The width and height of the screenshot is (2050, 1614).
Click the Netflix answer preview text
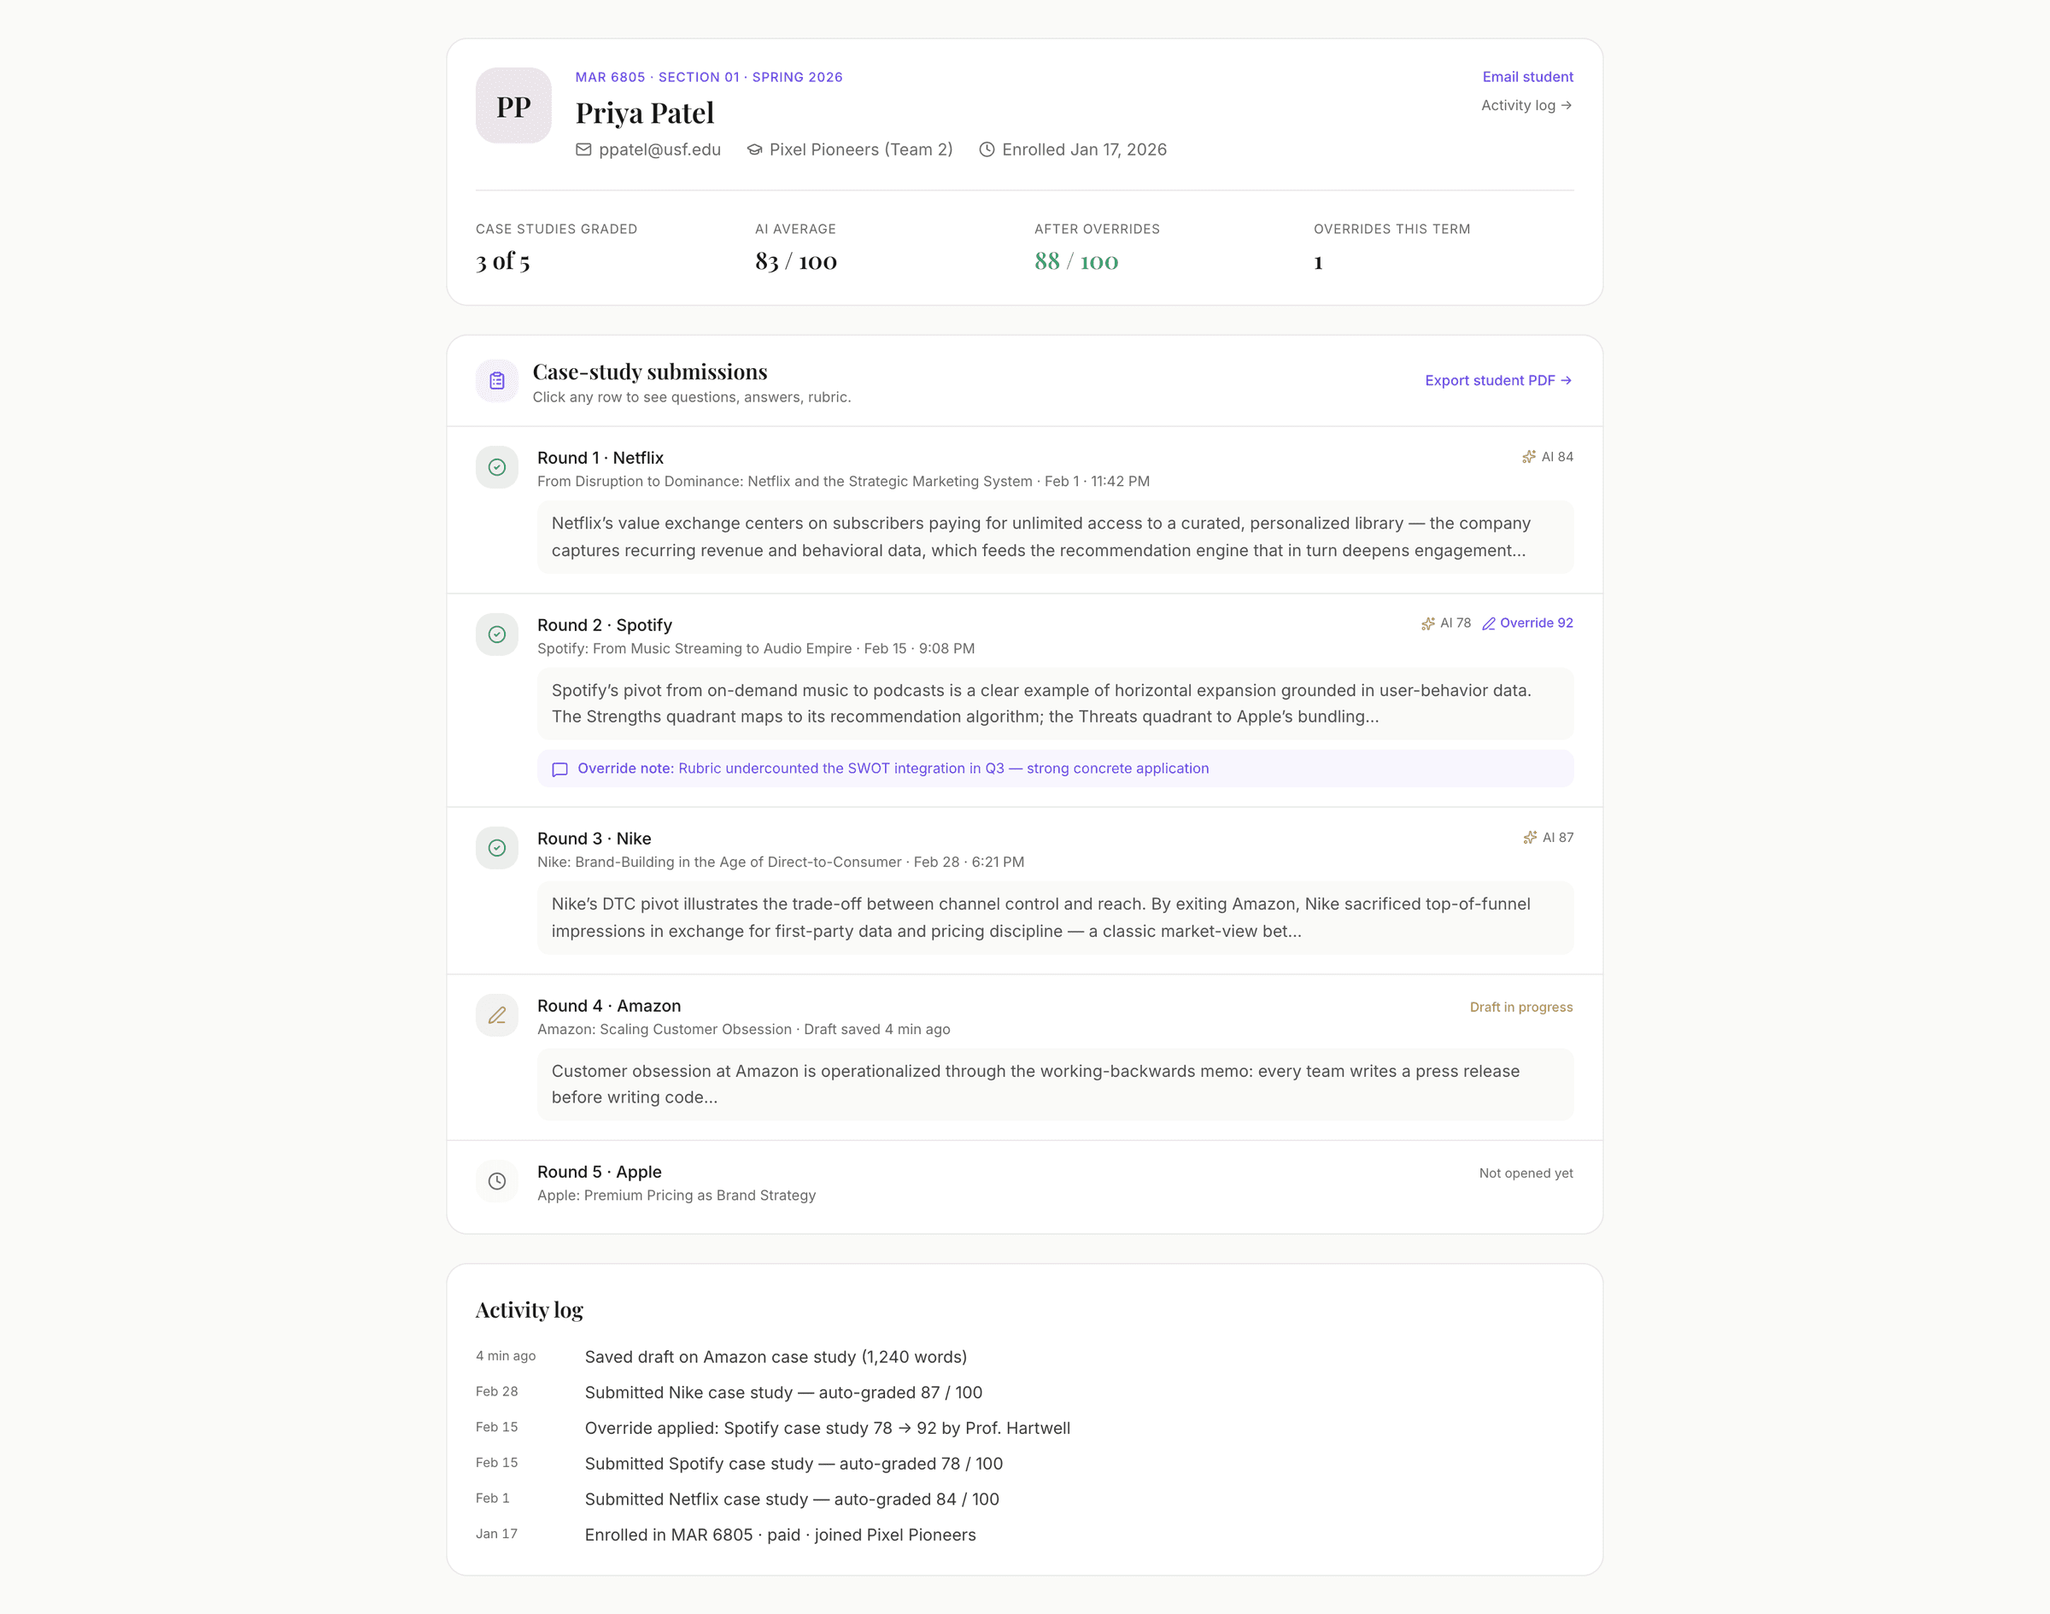click(x=1055, y=537)
